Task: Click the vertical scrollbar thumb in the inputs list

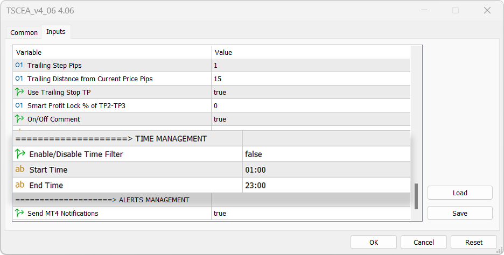Action: (x=415, y=196)
